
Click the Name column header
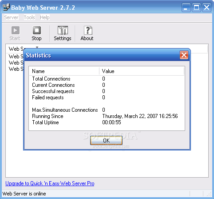click(64, 71)
